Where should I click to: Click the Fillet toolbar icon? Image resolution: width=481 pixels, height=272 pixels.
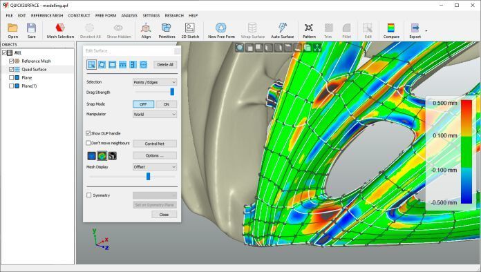coord(346,28)
